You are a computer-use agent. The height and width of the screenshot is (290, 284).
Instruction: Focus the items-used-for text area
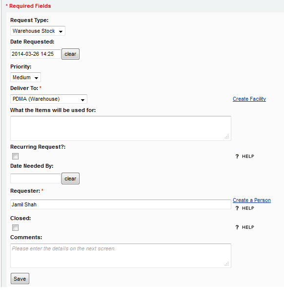coord(121,128)
